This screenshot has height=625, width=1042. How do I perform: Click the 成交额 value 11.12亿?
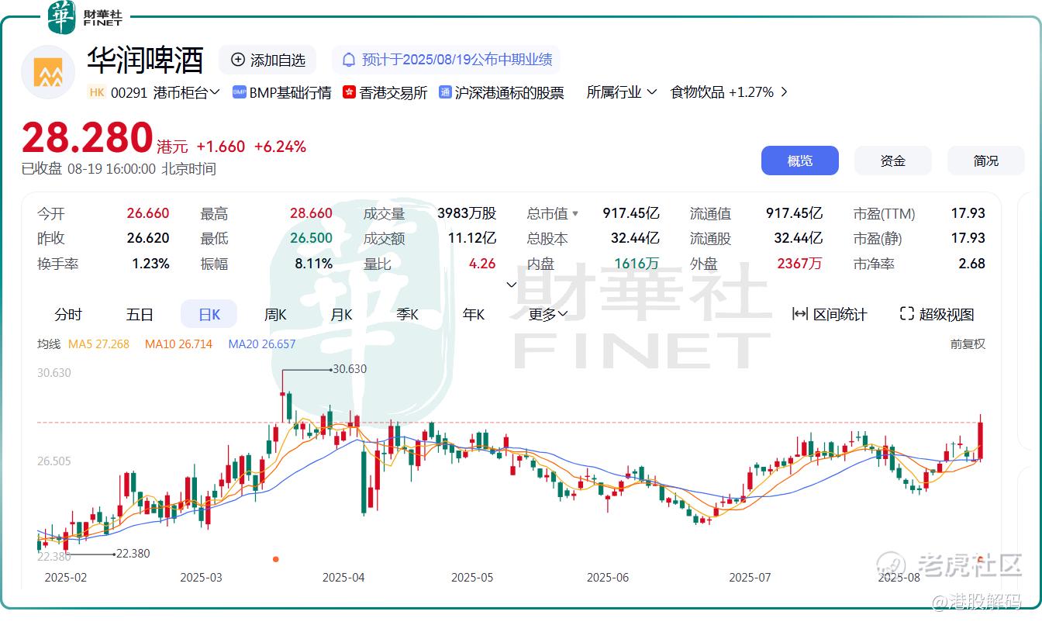(472, 238)
